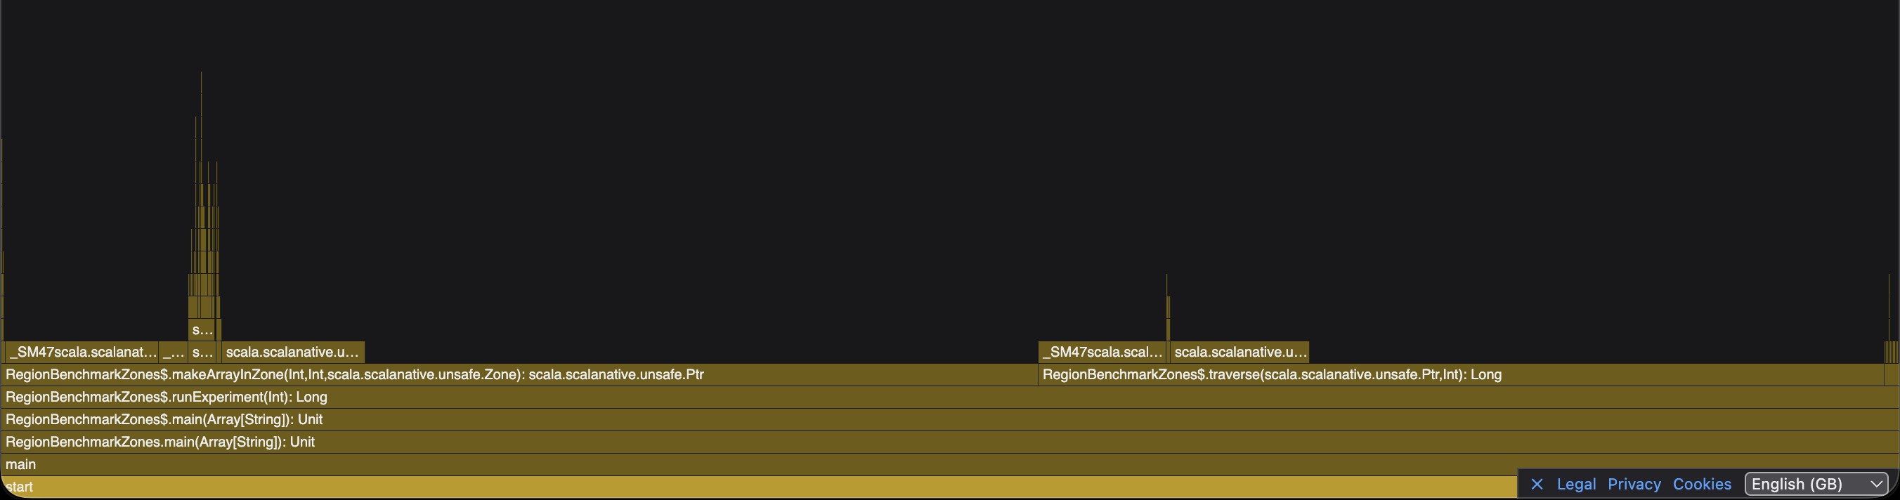Click RegionBenchmarkZones.main(Array[String]): Unit frame
The image size is (1900, 500).
click(x=950, y=442)
